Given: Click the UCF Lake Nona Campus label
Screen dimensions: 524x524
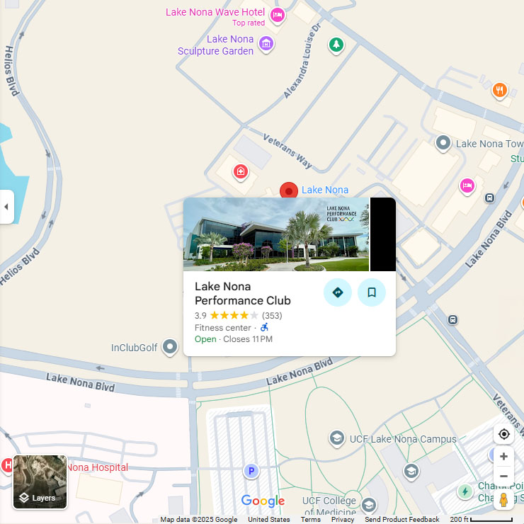Looking at the screenshot, I should (x=403, y=439).
